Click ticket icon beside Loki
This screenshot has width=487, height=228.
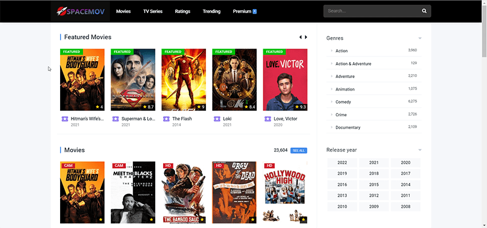pos(217,119)
